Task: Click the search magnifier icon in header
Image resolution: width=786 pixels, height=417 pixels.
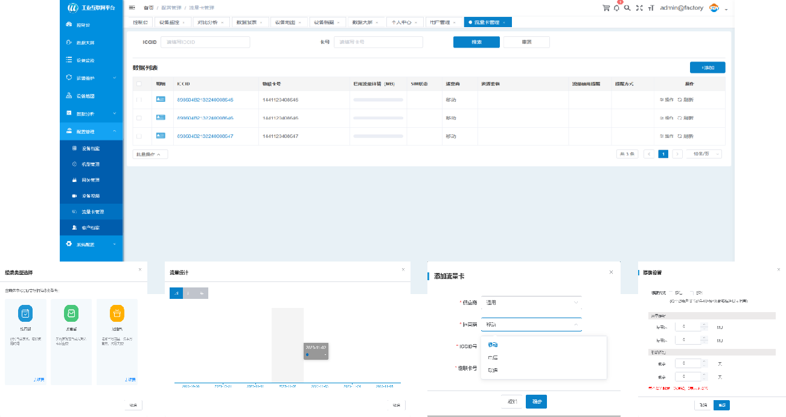Action: pos(627,8)
